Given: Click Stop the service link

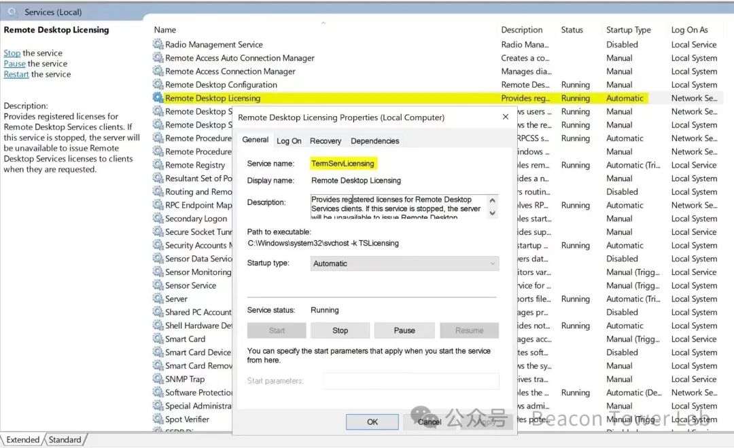Looking at the screenshot, I should point(12,53).
